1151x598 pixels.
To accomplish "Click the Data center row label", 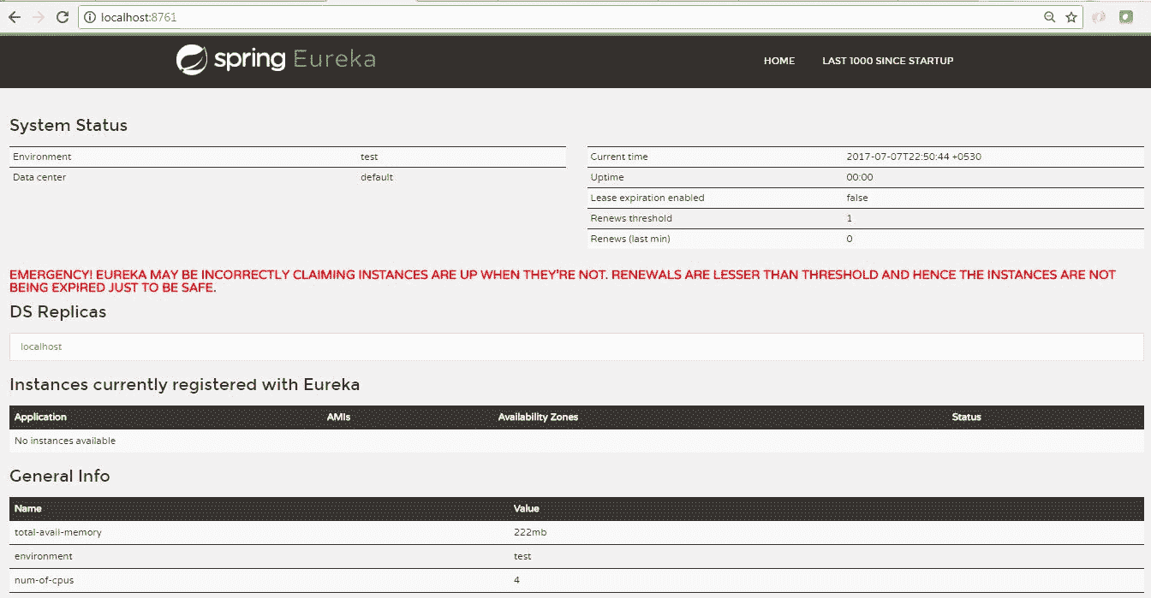I will click(x=39, y=177).
